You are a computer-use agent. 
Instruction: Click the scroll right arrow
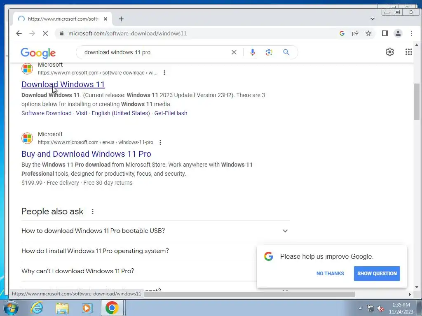coord(410,294)
